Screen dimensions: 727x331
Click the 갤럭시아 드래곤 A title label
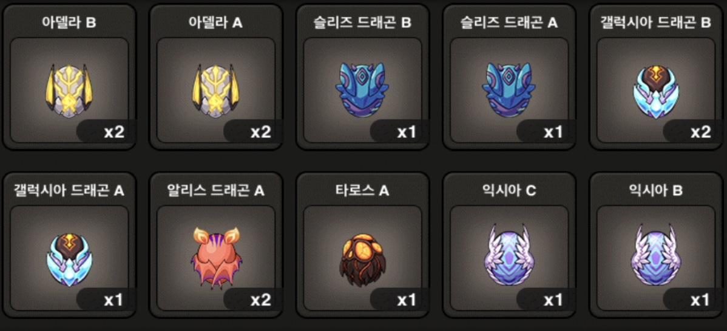(69, 190)
